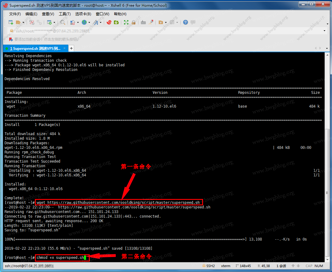Create a new session with the toolbar icon
332x272 pixels.
[11, 22]
